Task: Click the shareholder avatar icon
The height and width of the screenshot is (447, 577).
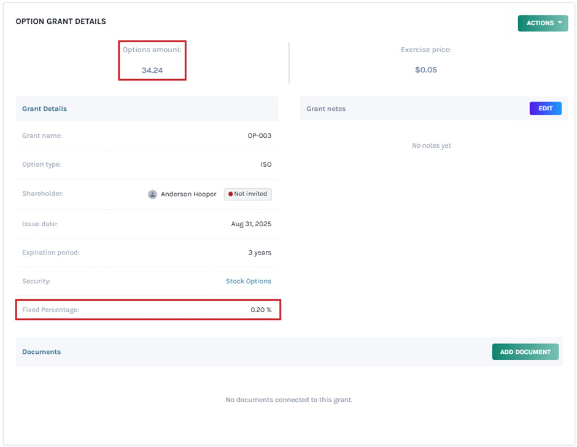Action: pos(152,194)
